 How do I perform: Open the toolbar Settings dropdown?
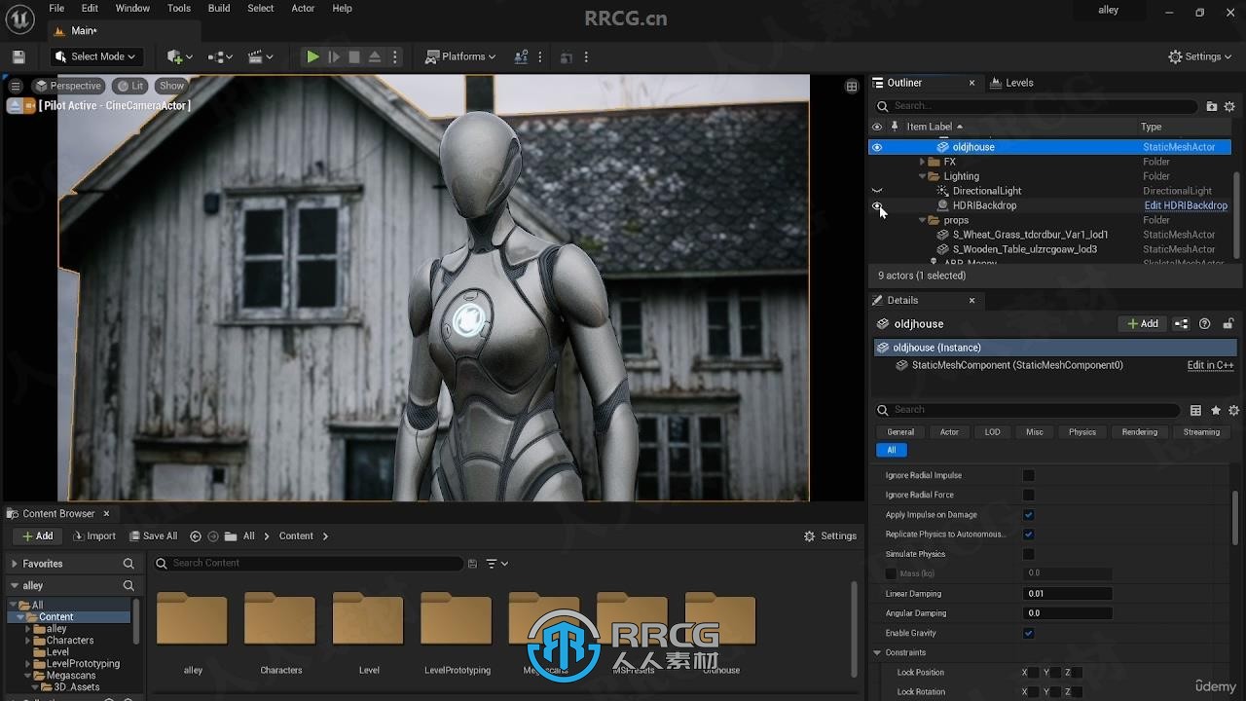coord(1201,57)
